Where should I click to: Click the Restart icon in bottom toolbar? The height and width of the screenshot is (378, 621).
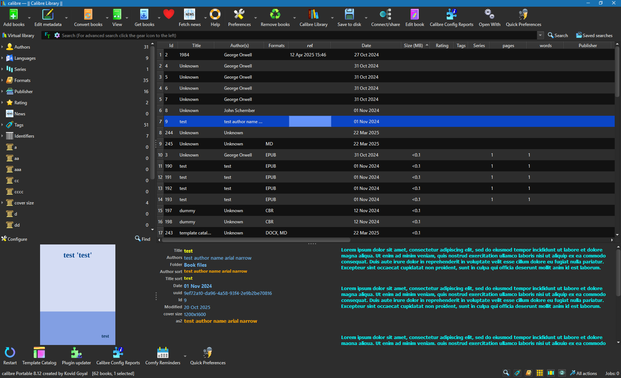coord(10,352)
